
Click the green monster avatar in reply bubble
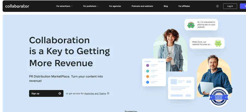218,43
